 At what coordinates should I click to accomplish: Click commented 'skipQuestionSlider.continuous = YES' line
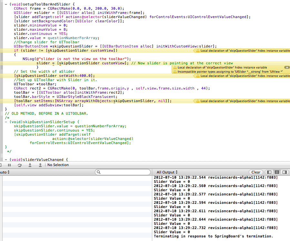pyautogui.click(x=54, y=131)
